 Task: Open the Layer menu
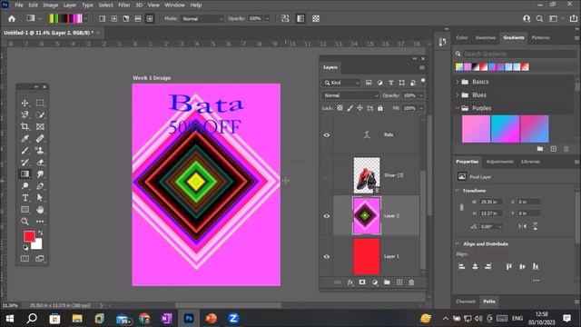click(70, 5)
